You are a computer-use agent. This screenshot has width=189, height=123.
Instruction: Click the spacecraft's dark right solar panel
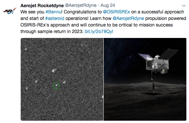pos(169,53)
